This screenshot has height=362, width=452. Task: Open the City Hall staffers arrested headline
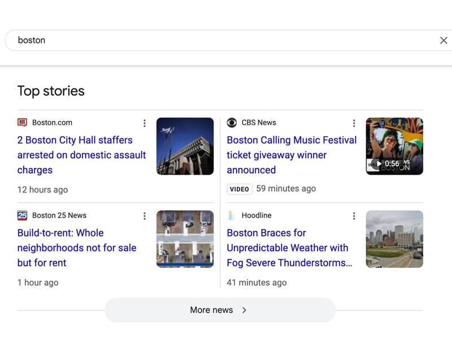coord(81,155)
